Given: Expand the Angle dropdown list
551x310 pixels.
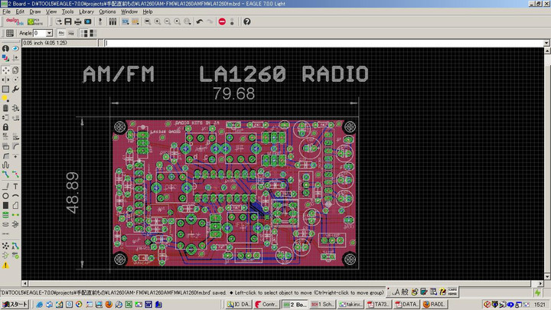Looking at the screenshot, I should point(49,34).
